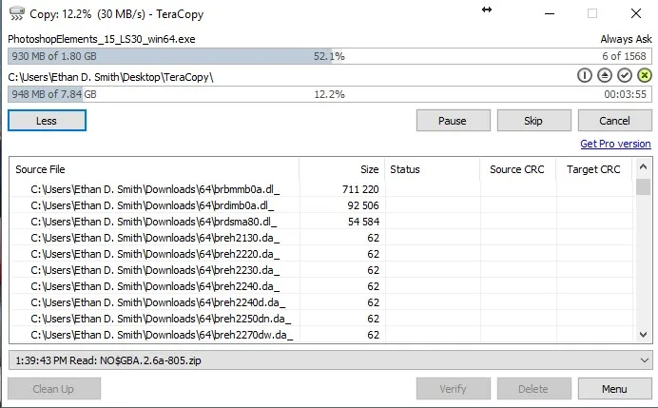658x408 pixels.
Task: Minimize the TeraCopy window
Action: 550,13
